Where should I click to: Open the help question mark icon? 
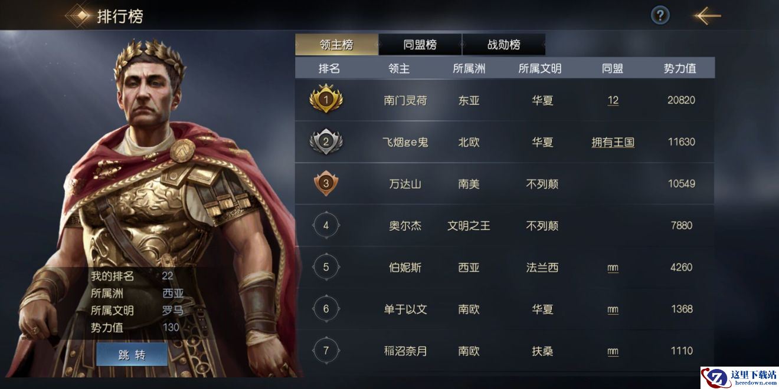pos(660,16)
